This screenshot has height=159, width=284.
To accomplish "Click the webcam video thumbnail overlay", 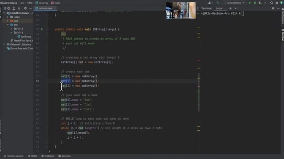I will [181, 10].
